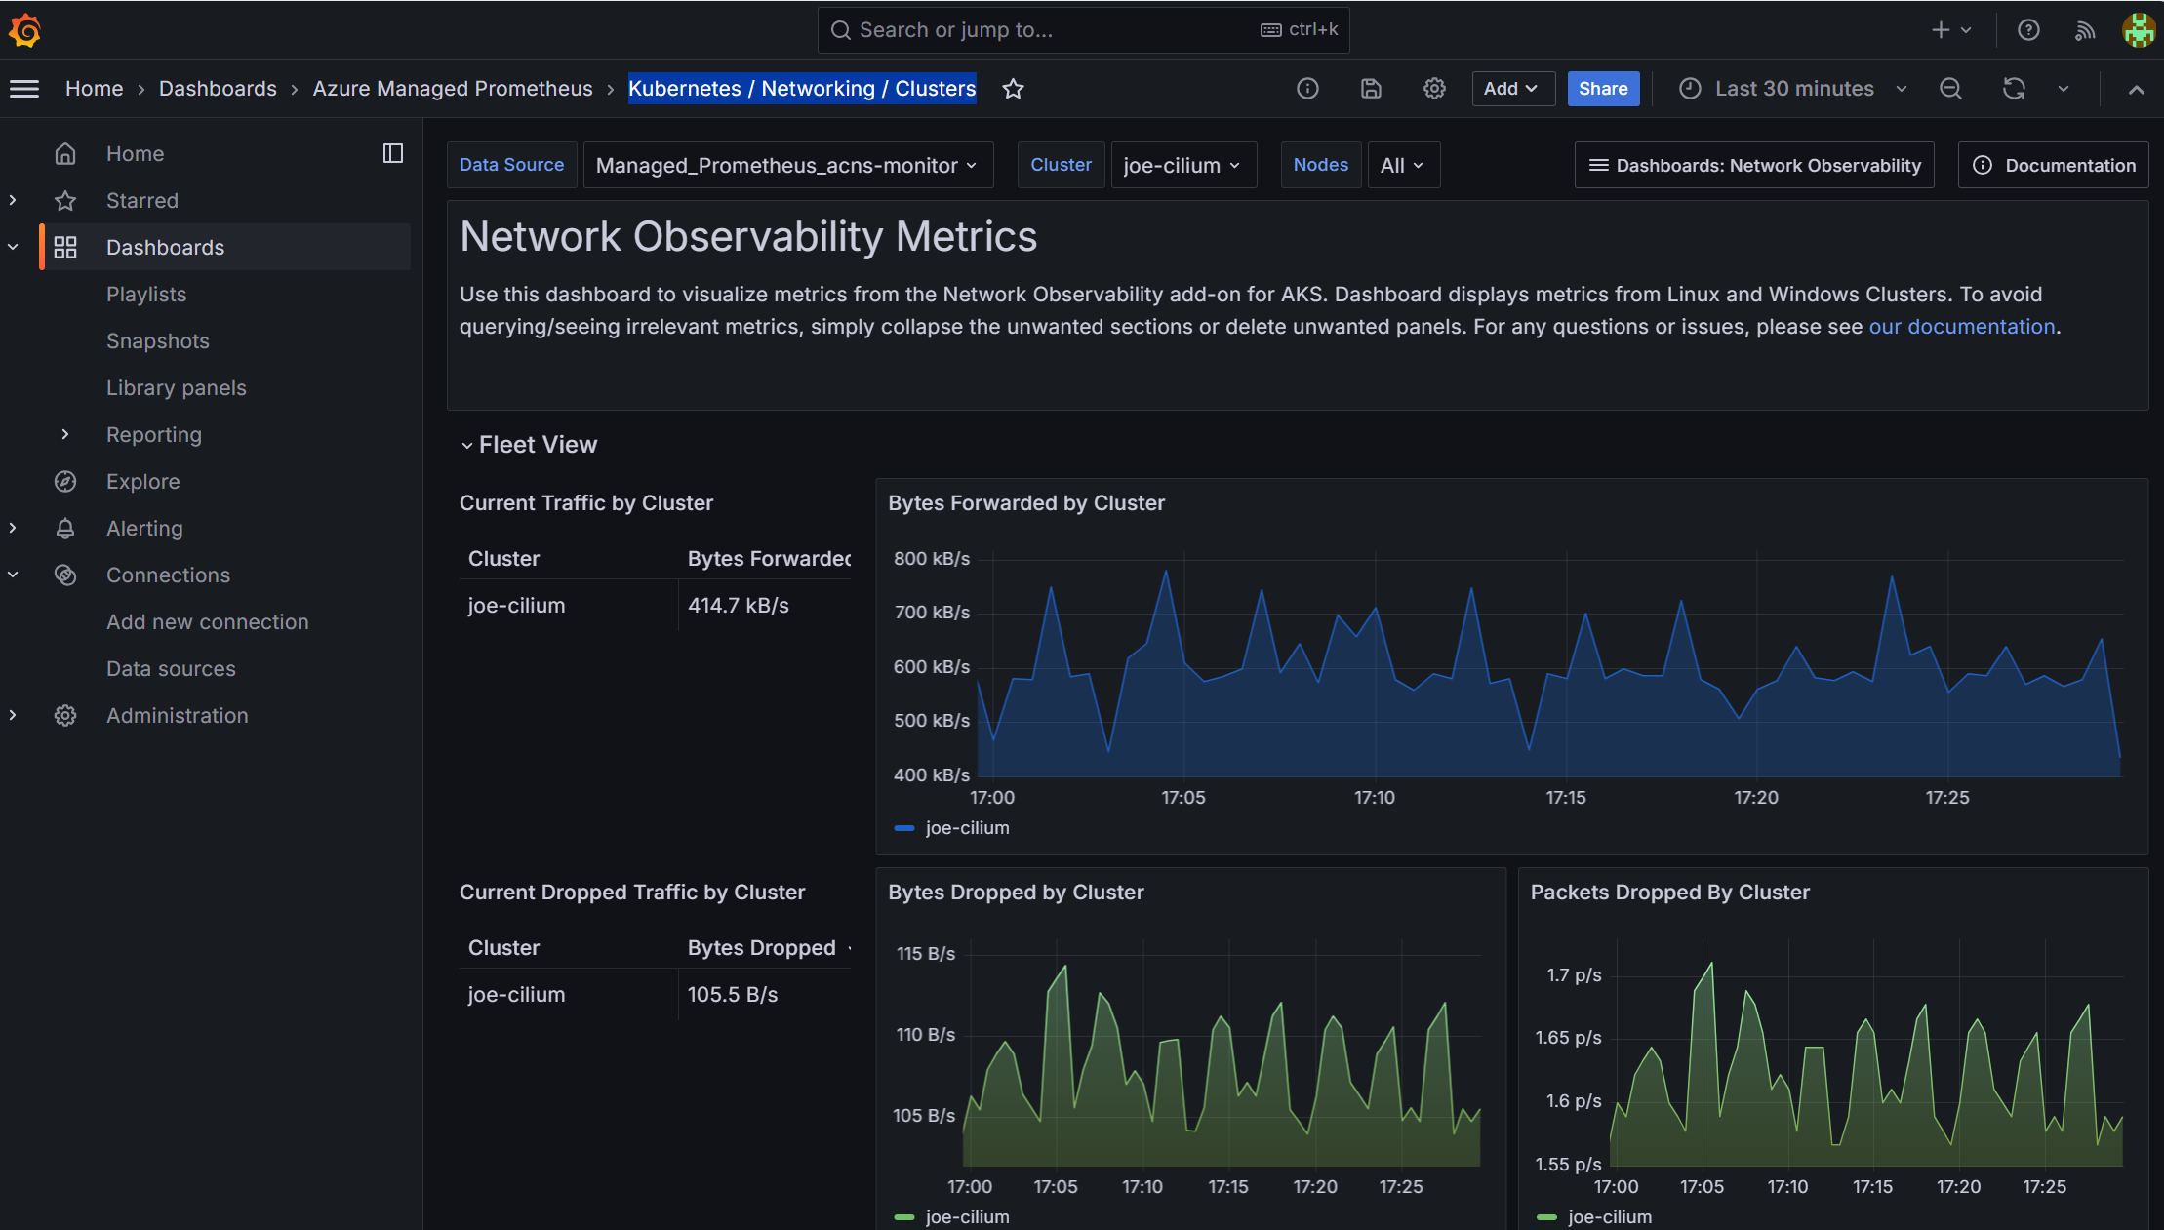Expand the Starred sidebar section

pos(13,200)
